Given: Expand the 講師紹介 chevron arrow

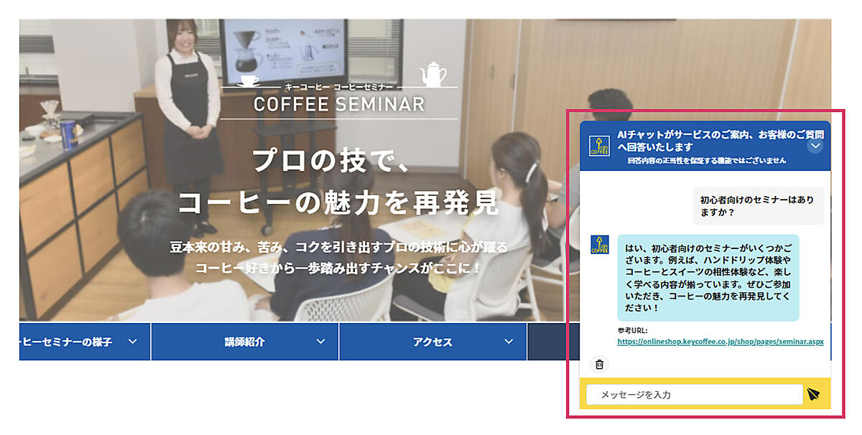Looking at the screenshot, I should point(320,342).
